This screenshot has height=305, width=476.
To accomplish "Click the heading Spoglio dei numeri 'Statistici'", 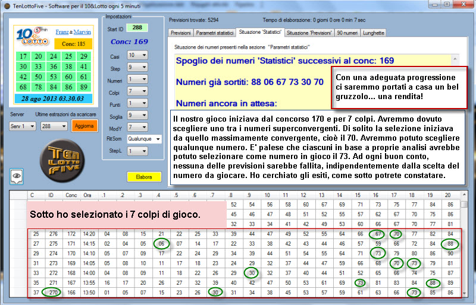I will [x=285, y=61].
